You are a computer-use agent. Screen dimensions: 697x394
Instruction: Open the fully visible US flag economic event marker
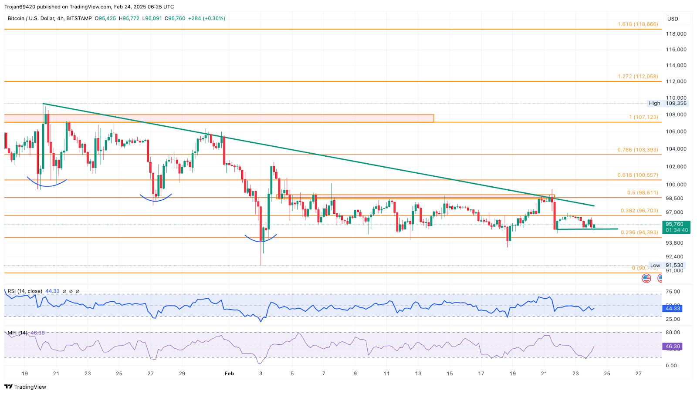tap(646, 278)
